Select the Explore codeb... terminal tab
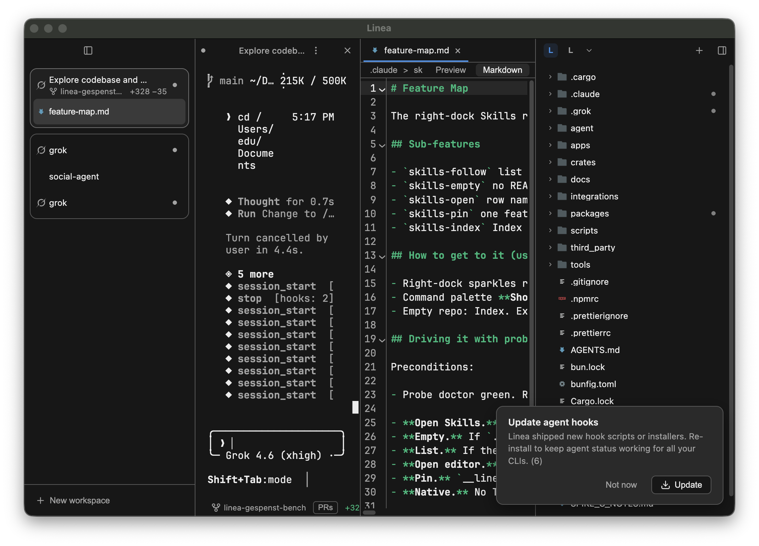 [x=271, y=50]
